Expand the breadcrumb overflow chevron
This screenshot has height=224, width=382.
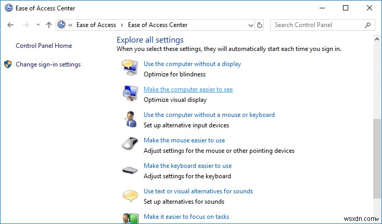click(x=70, y=25)
